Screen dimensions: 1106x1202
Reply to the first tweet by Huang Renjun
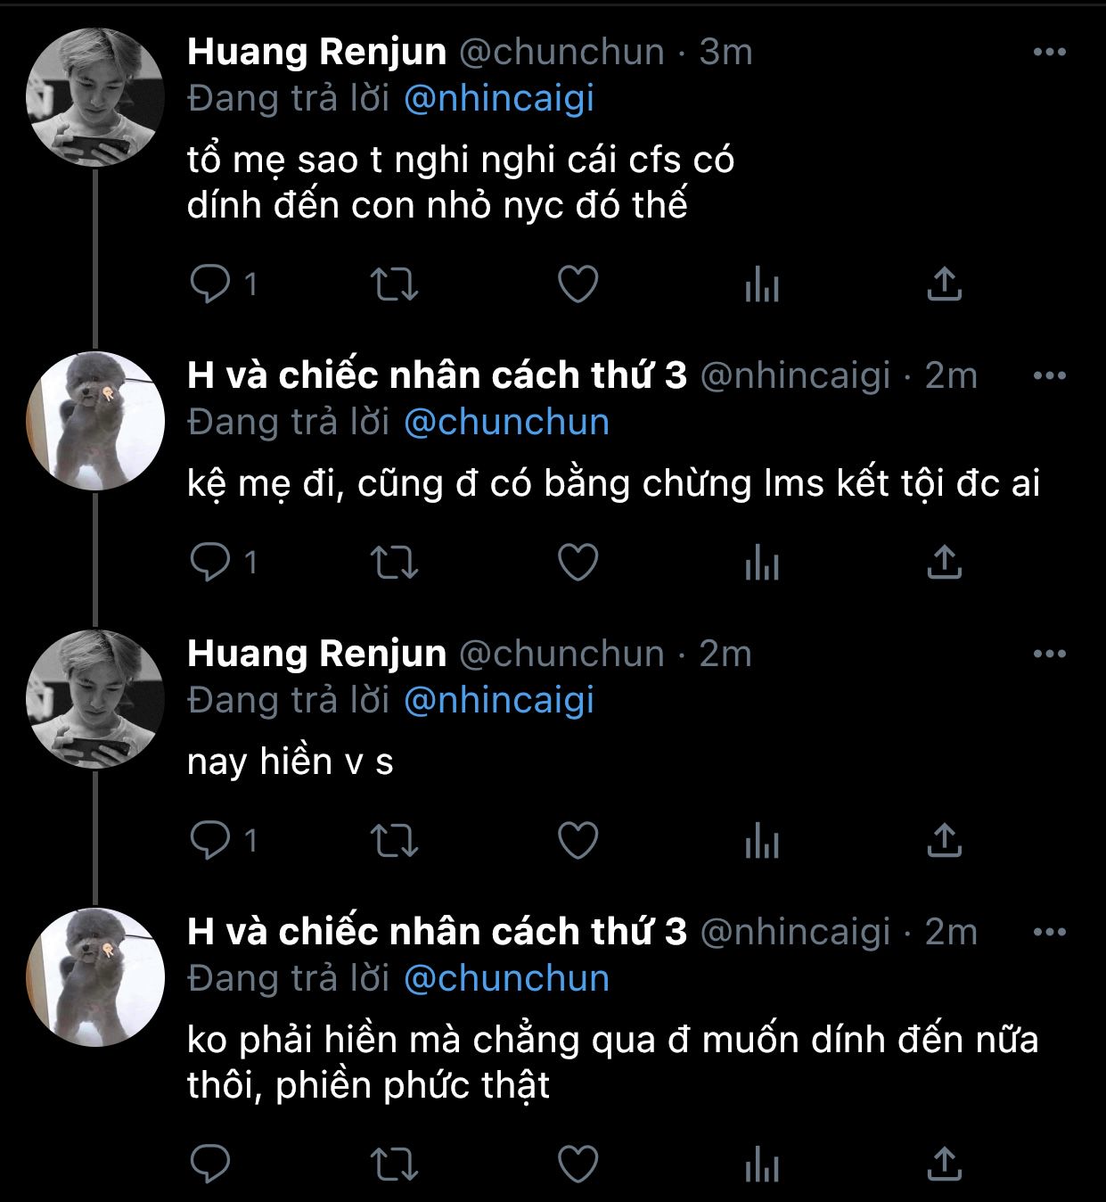210,284
